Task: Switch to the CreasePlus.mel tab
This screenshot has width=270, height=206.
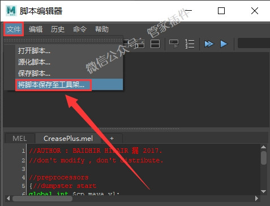Action: pos(68,139)
